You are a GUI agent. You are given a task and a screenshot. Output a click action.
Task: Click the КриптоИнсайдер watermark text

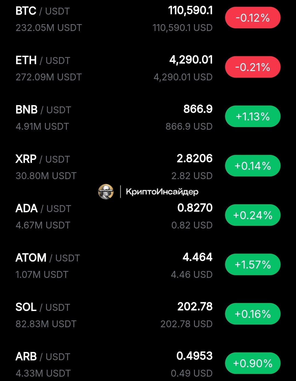[x=162, y=192]
